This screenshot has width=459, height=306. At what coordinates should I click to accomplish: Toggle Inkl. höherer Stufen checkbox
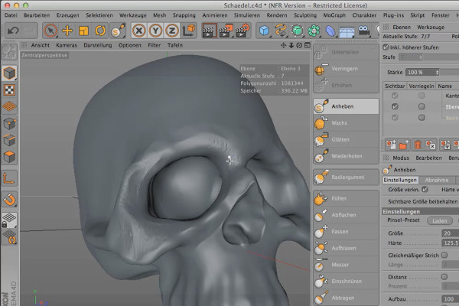[386, 47]
